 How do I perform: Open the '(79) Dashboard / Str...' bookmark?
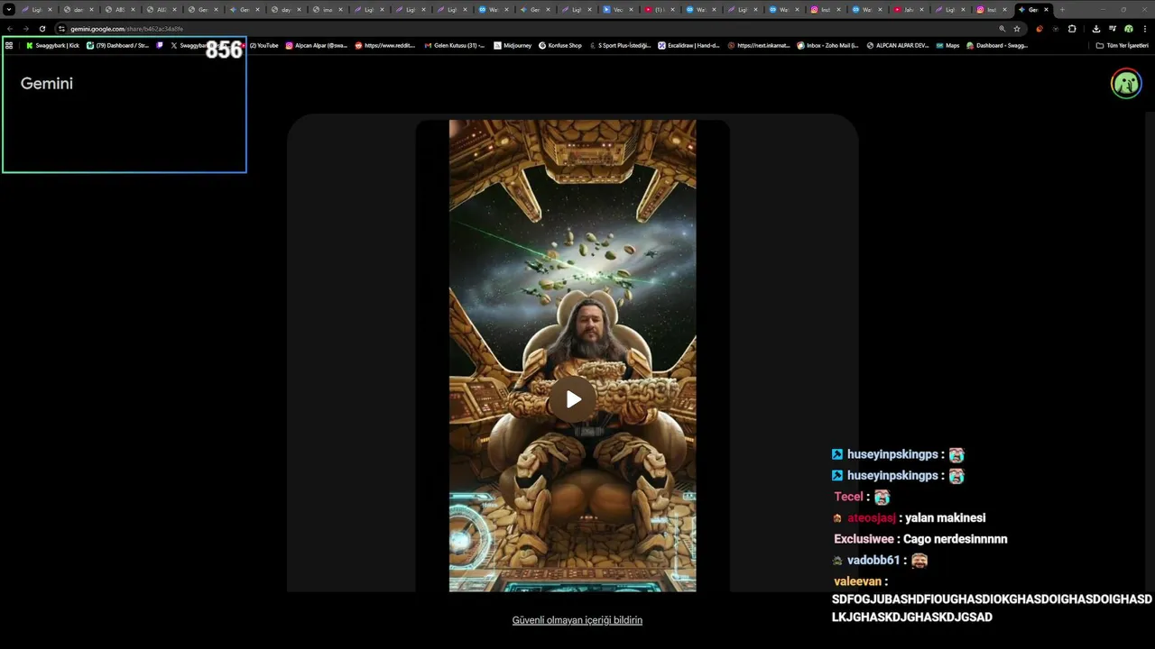point(117,45)
